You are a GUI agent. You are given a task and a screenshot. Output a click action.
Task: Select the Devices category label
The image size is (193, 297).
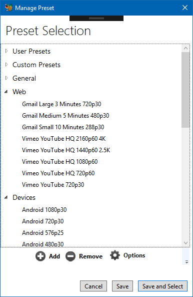point(24,197)
